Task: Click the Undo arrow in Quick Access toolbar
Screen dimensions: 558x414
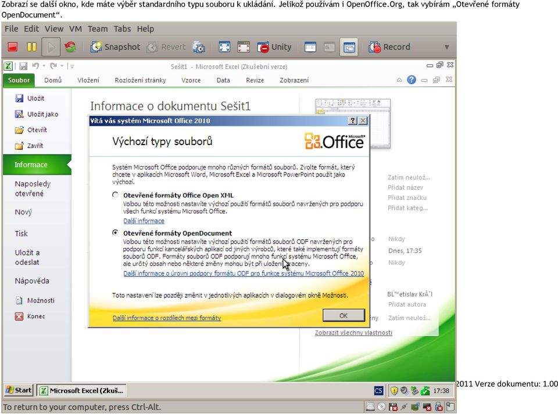Action: (35, 66)
